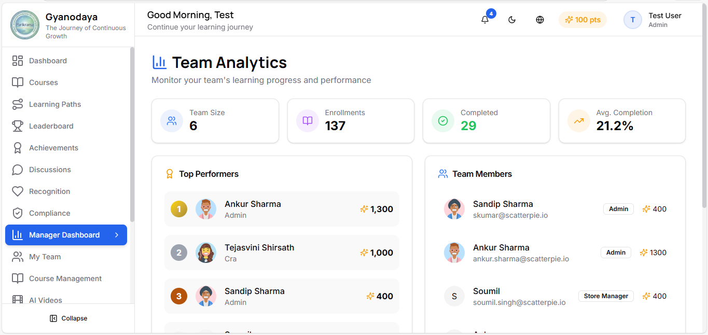
Task: Select Manager Dashboard menu item
Action: click(66, 235)
